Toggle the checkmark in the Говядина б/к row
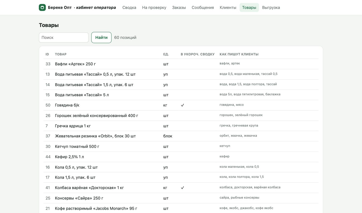 tap(182, 105)
